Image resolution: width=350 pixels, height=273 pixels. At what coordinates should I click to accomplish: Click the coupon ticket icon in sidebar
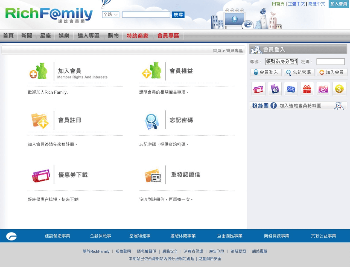[x=258, y=89]
